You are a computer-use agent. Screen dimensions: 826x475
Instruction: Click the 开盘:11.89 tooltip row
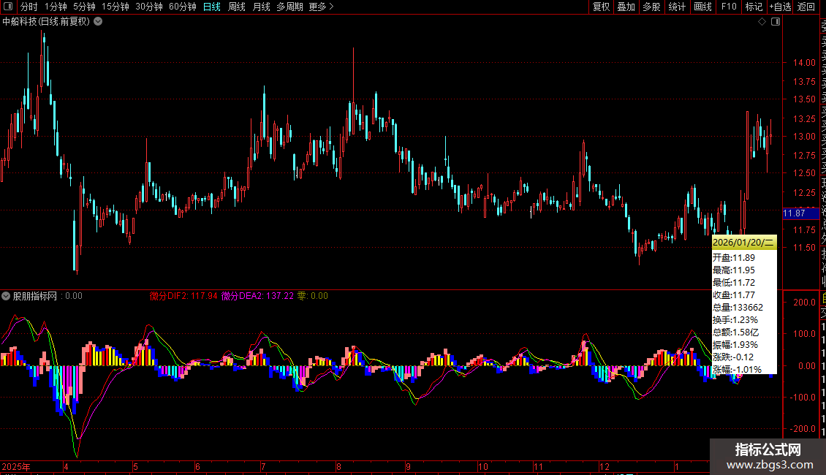(734, 257)
